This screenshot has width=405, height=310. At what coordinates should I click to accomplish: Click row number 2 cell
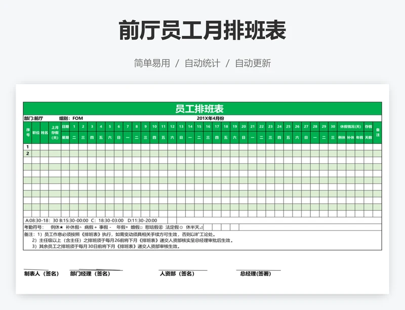coord(28,153)
